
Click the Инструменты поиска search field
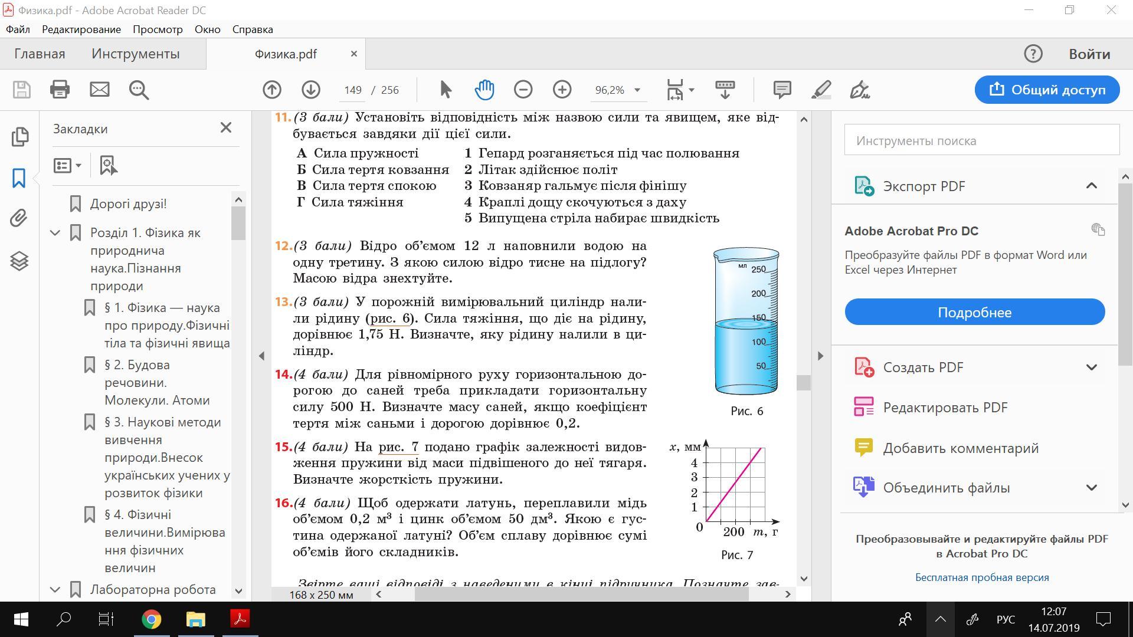point(982,140)
